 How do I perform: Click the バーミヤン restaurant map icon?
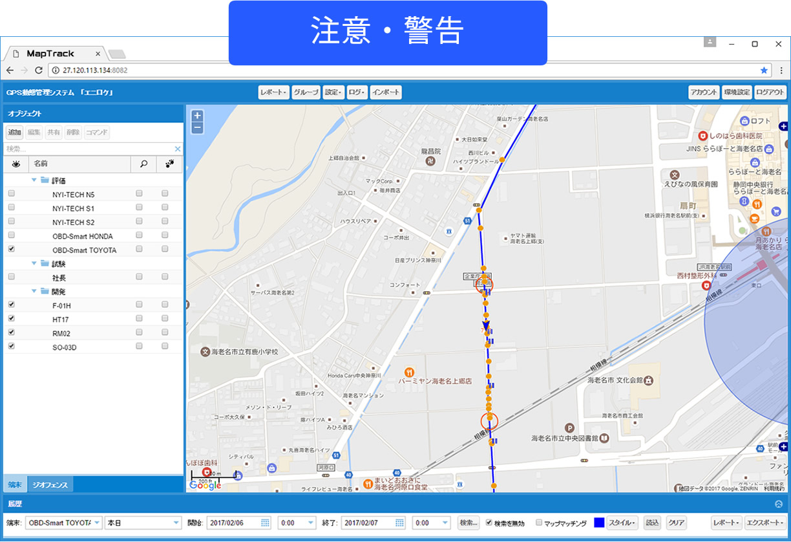coord(408,373)
